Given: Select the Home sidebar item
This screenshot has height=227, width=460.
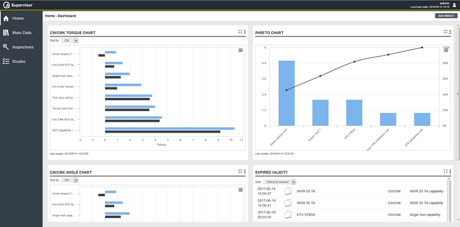Looking at the screenshot, I should pos(18,18).
